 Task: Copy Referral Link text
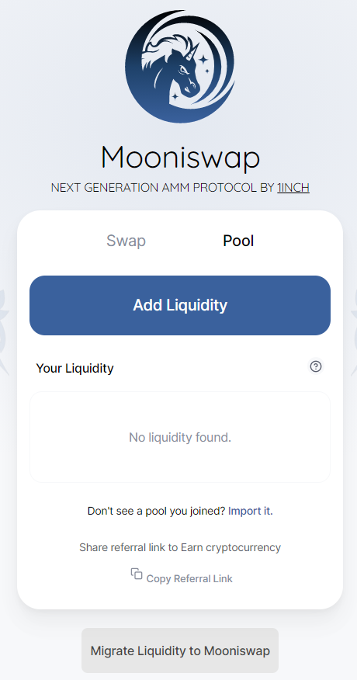pos(189,578)
